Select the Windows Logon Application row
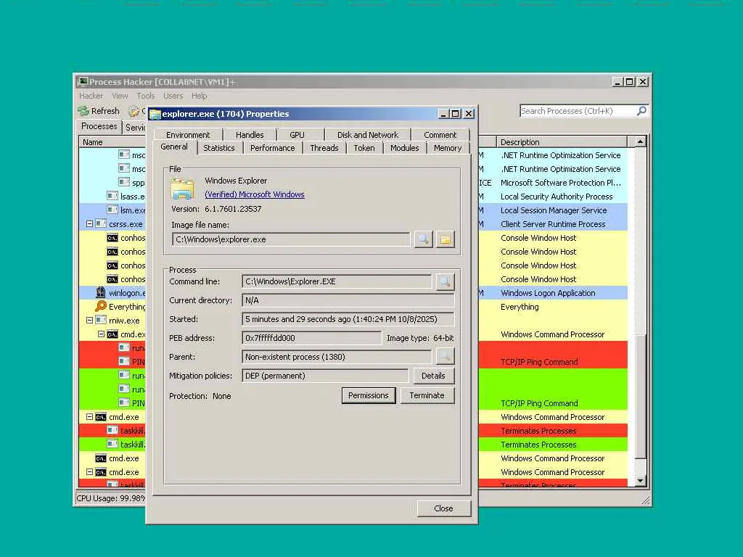 548,293
